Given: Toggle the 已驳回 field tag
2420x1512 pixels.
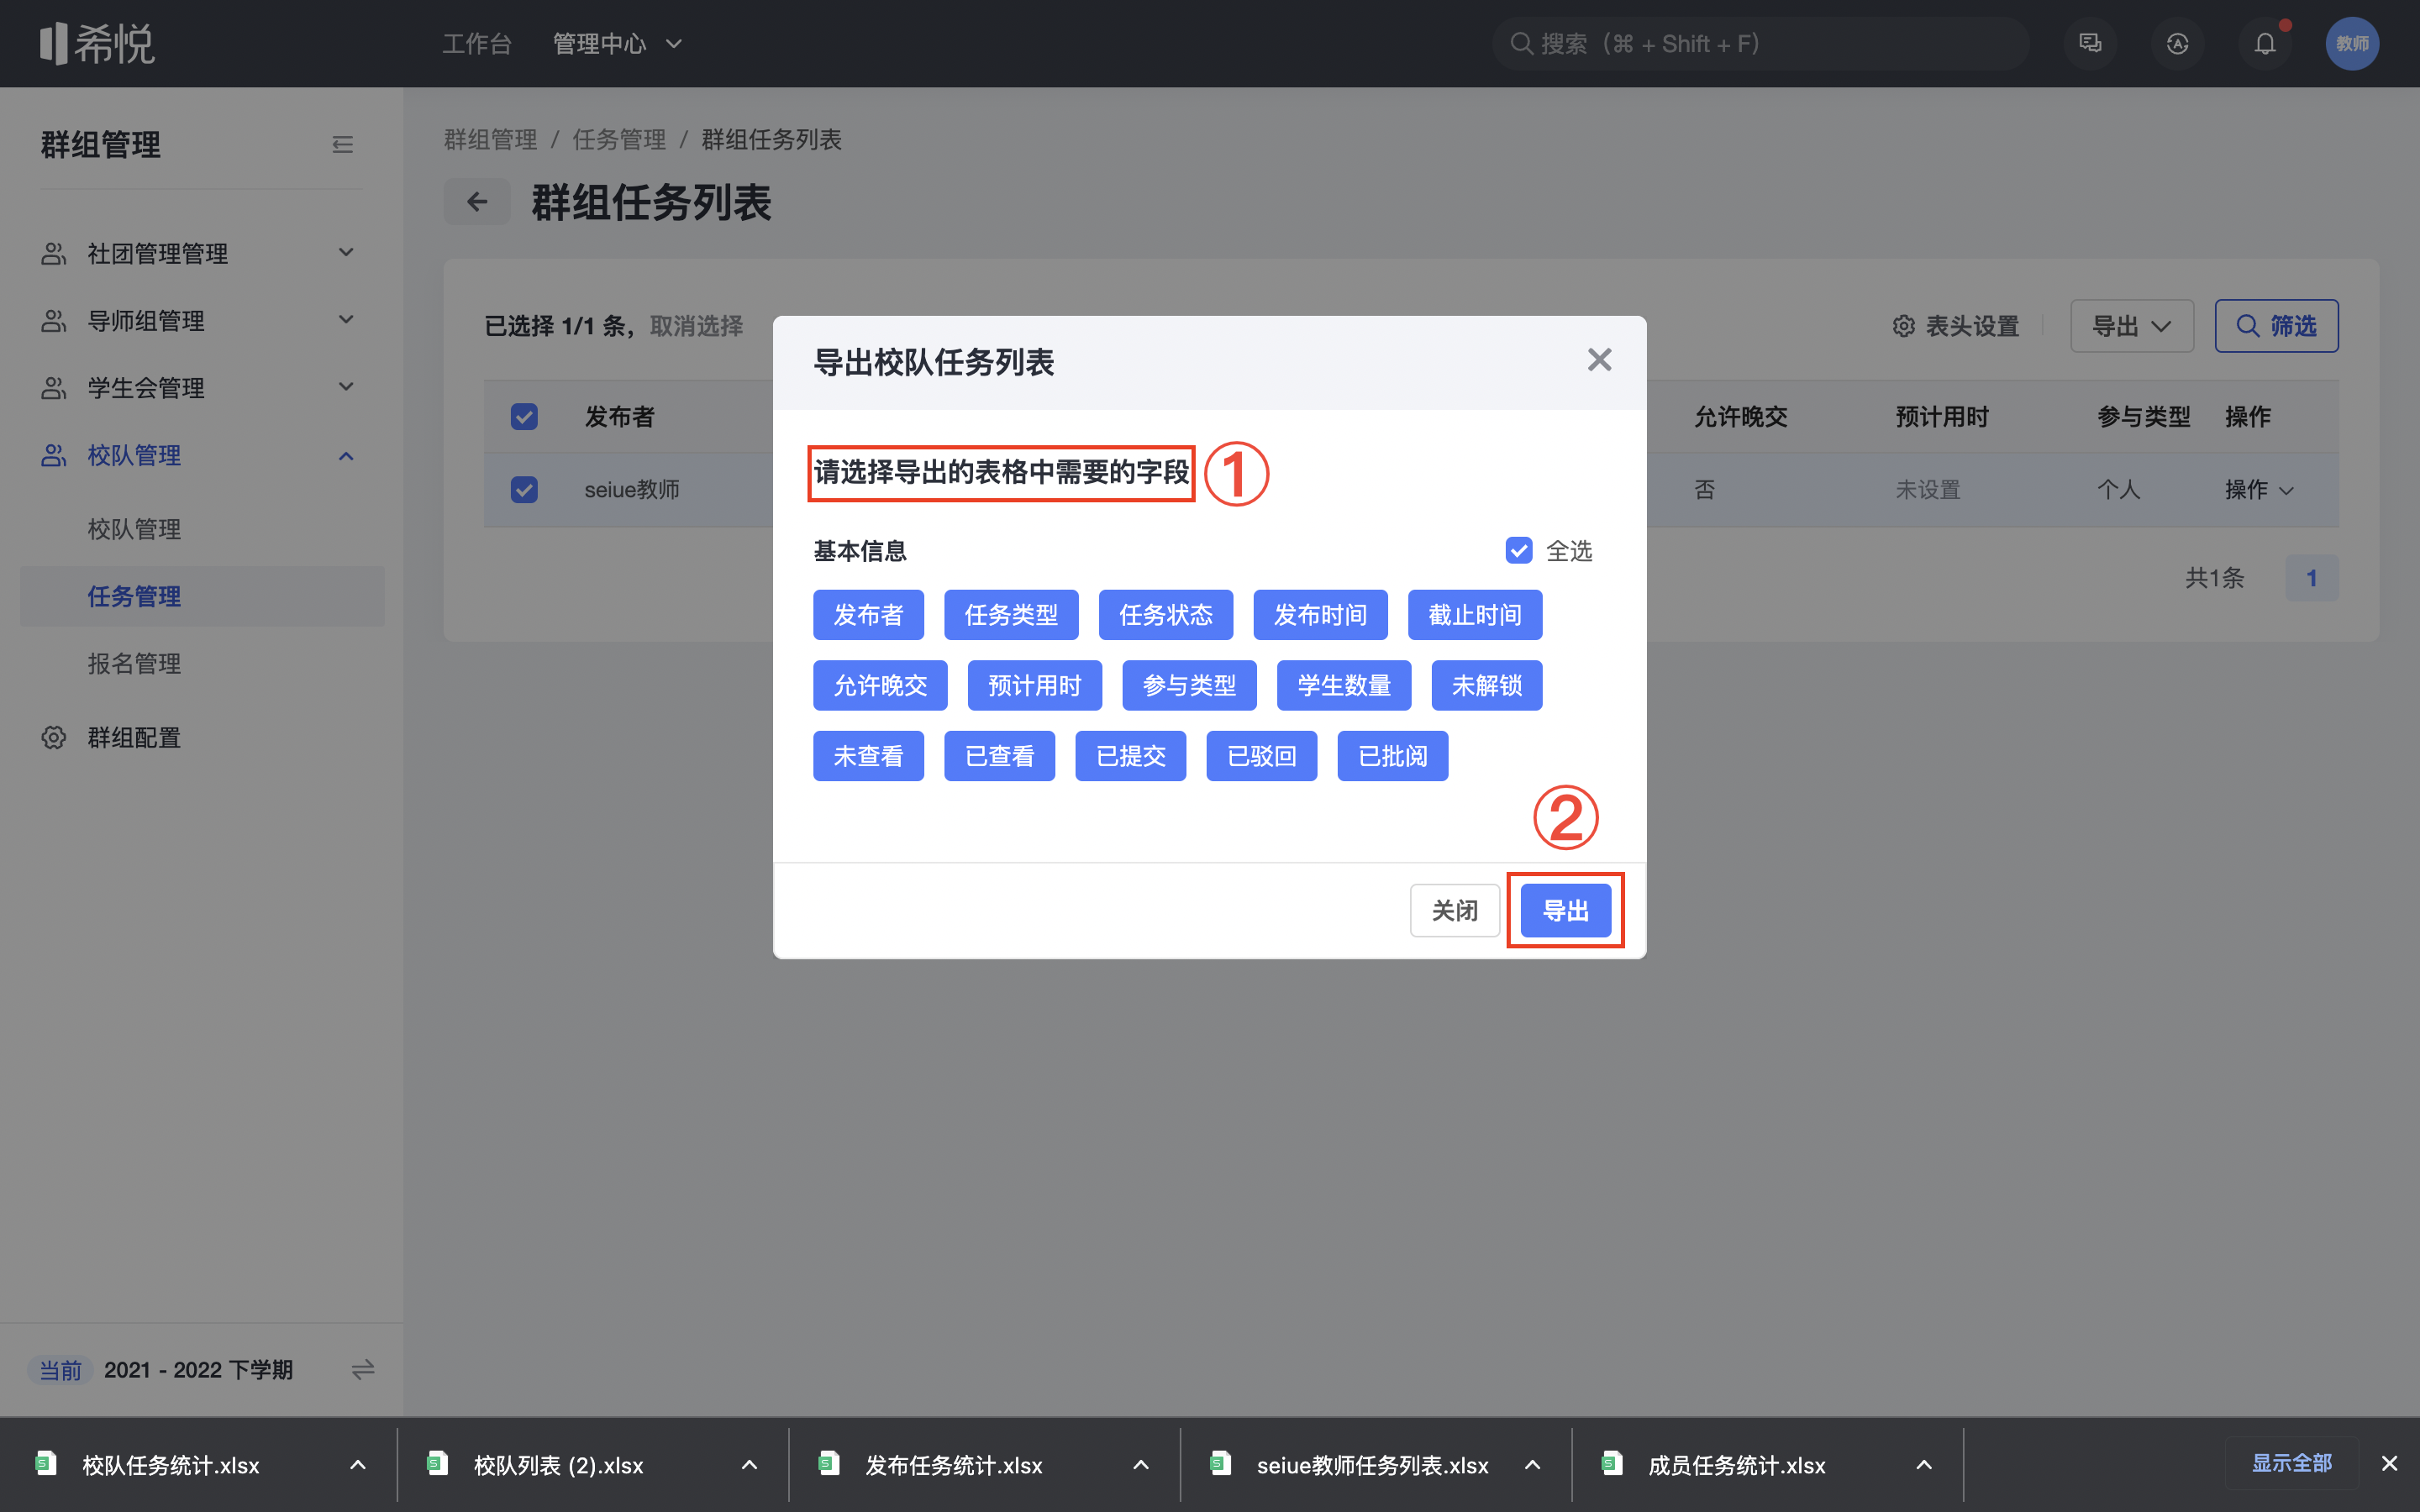Looking at the screenshot, I should pos(1261,755).
